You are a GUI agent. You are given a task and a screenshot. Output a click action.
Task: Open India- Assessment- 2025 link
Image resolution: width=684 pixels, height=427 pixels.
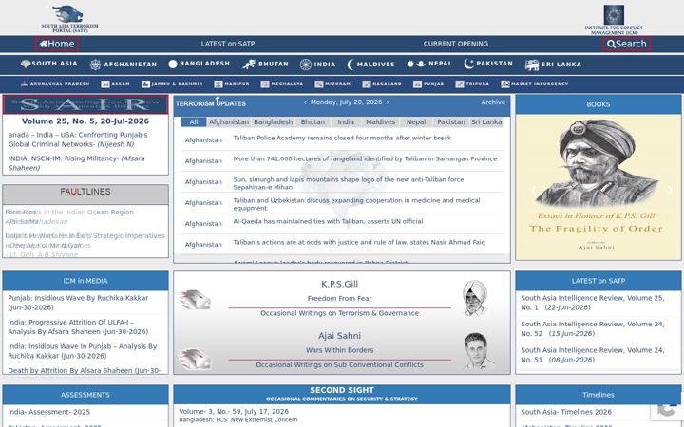48,412
